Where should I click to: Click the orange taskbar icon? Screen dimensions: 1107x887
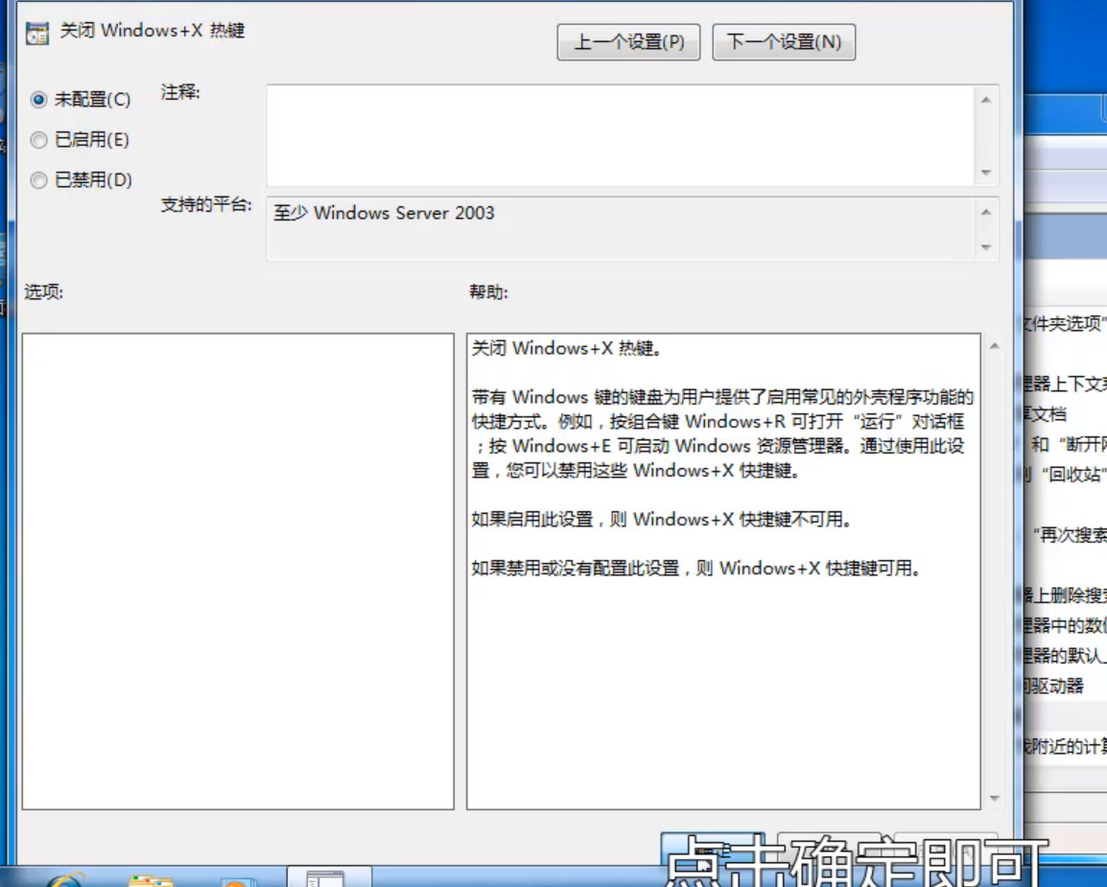pos(238,877)
